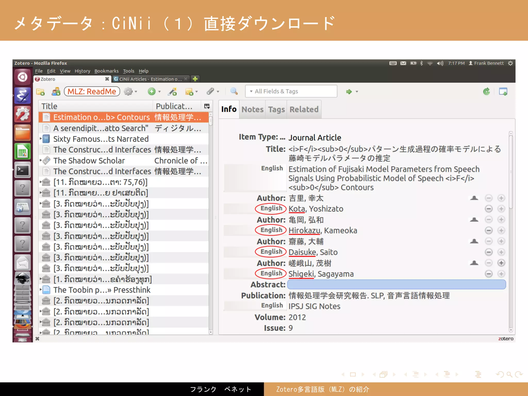Toggle name mode for author 吉里, 幸太
Screen dimensions: 528x396
[x=474, y=198]
